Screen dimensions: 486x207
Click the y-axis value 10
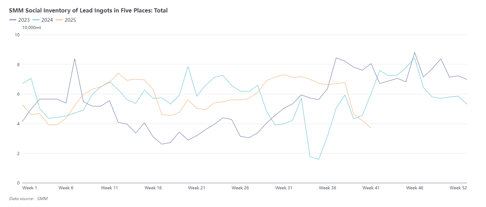[17, 35]
